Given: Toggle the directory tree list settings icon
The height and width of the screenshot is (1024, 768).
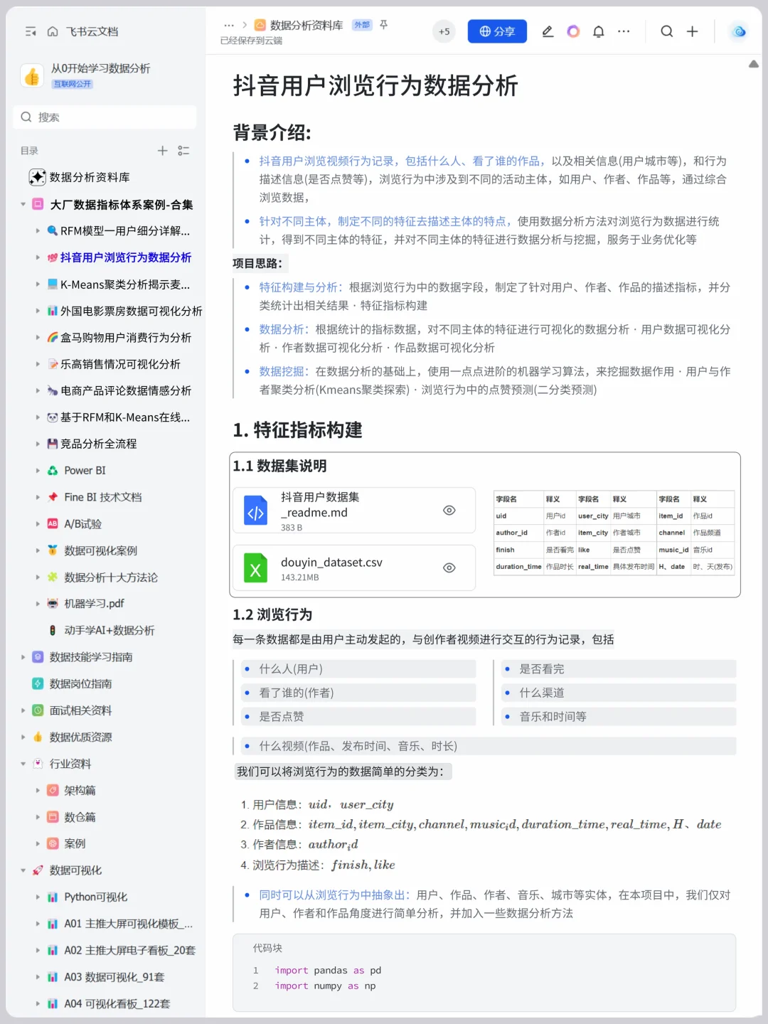Looking at the screenshot, I should (183, 151).
